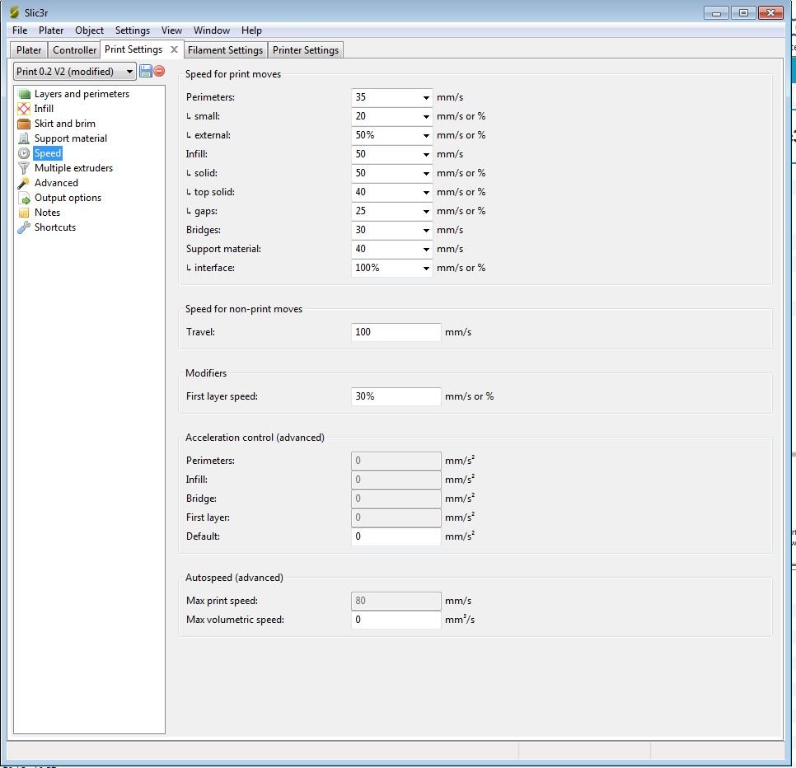Click the external perimeters value 50%
The width and height of the screenshot is (796, 768).
click(365, 135)
